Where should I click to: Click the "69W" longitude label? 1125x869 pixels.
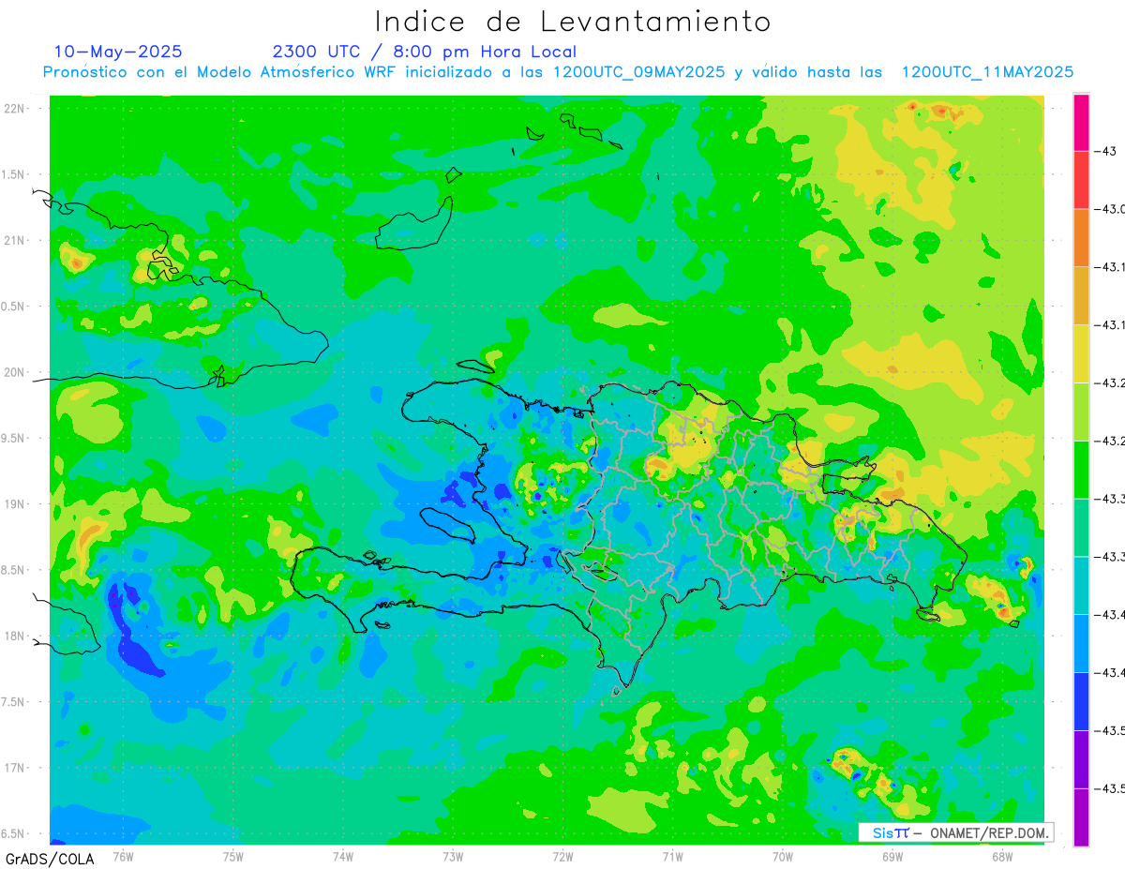pyautogui.click(x=892, y=856)
